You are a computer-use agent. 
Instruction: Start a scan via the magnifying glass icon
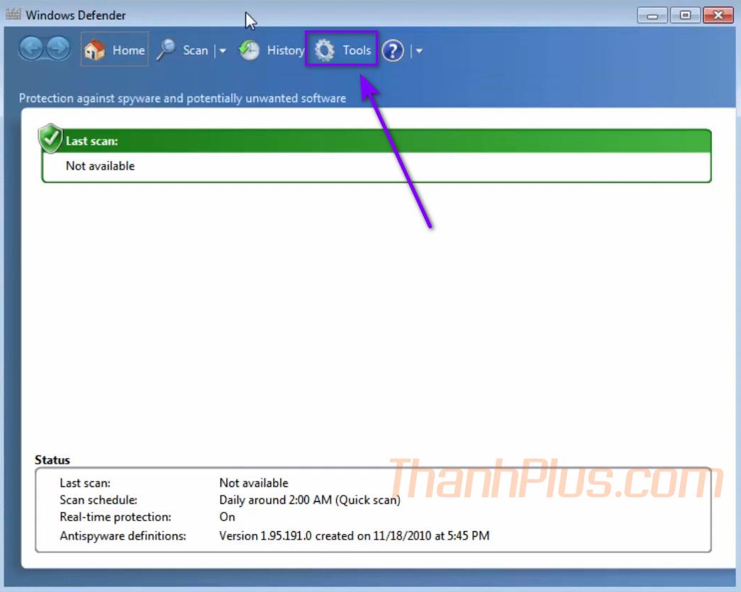(x=166, y=50)
